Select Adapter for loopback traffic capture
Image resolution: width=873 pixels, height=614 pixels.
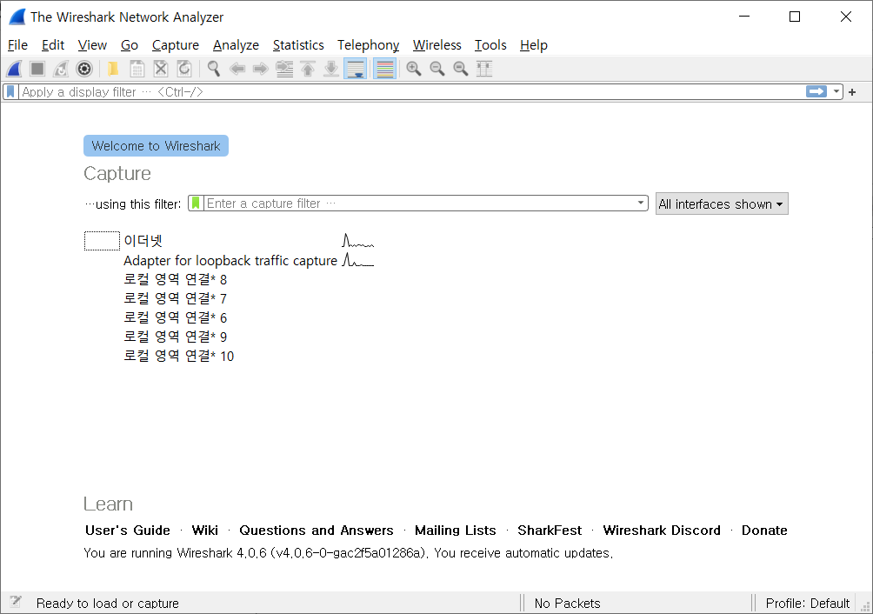pos(230,261)
